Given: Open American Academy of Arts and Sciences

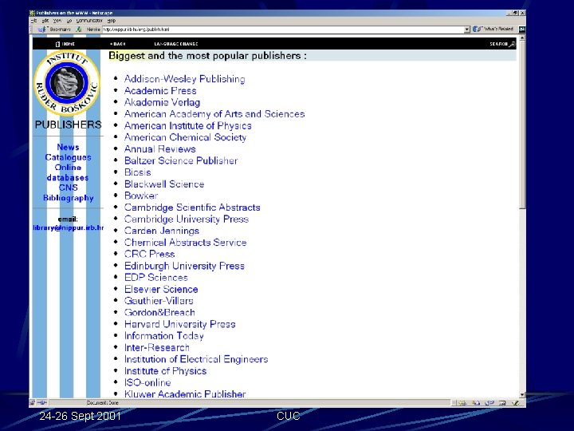Looking at the screenshot, I should click(214, 114).
